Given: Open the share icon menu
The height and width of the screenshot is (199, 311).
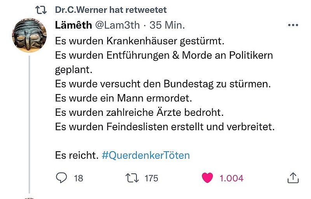Looking at the screenshot, I should 292,178.
